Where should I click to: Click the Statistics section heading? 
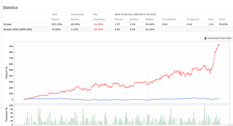(10, 7)
